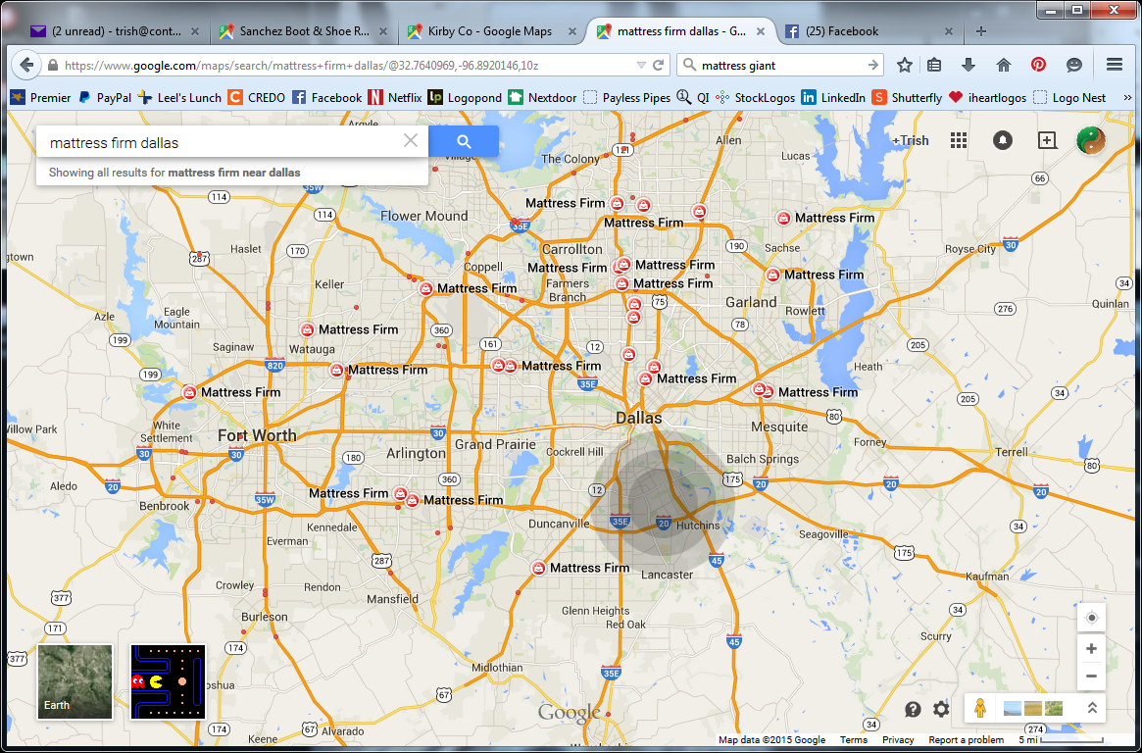This screenshot has width=1142, height=753.
Task: Show more bookmarks chevron
Action: (1127, 98)
